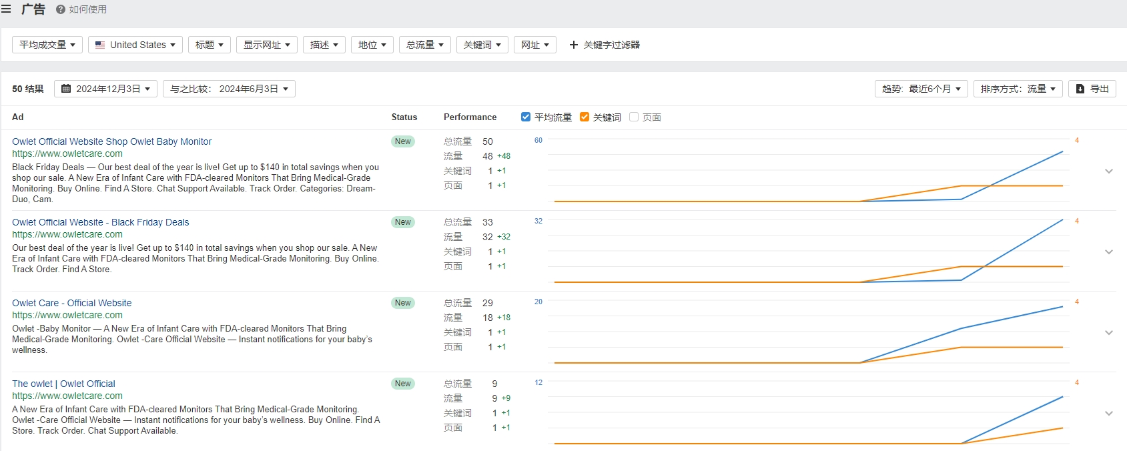The height and width of the screenshot is (451, 1127).
Task: Click trend chart of Black Friday Deals ad
Action: point(808,252)
